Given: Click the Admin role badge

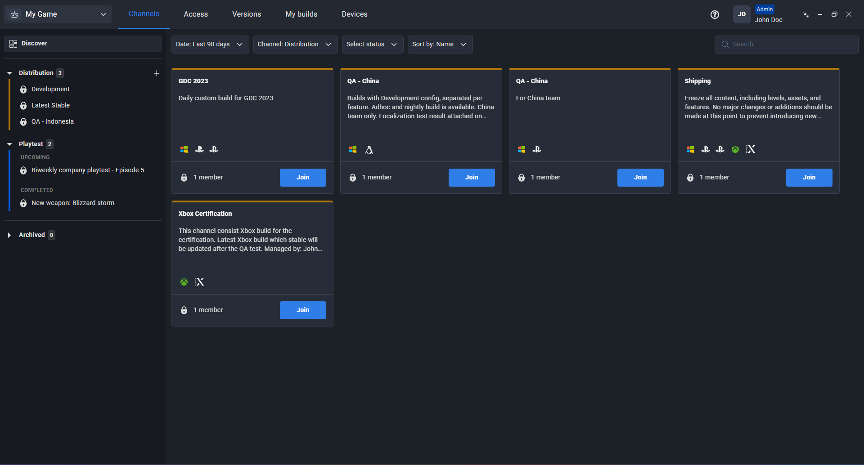Looking at the screenshot, I should (x=765, y=9).
